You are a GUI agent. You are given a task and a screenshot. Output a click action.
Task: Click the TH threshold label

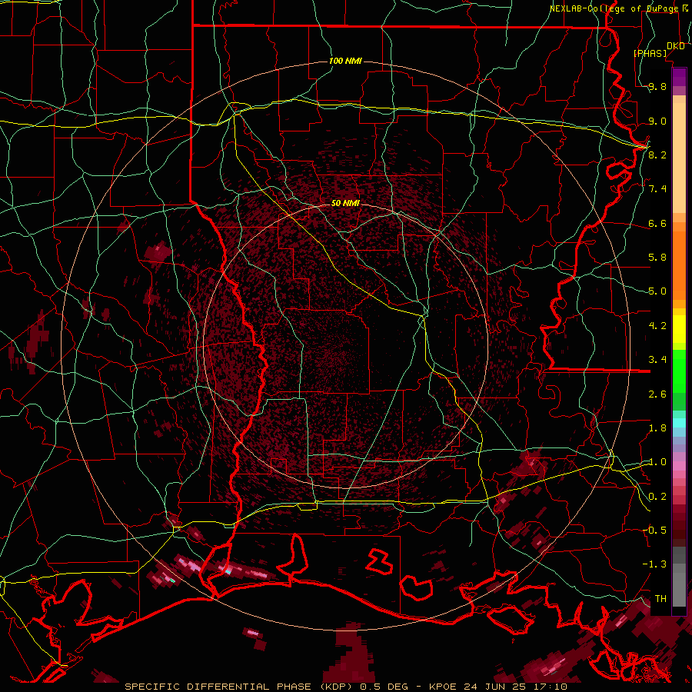point(660,598)
